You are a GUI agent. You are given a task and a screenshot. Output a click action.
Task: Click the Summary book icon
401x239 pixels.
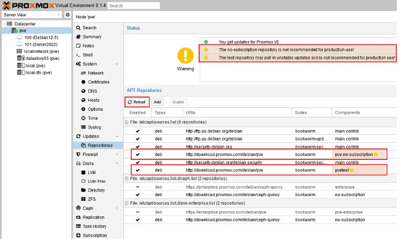(x=78, y=37)
